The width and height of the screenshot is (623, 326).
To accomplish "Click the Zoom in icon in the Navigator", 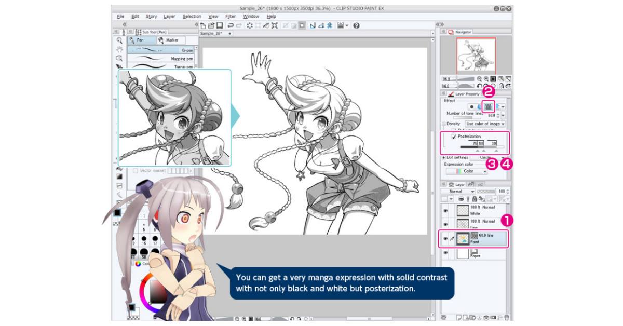I will coord(486,79).
